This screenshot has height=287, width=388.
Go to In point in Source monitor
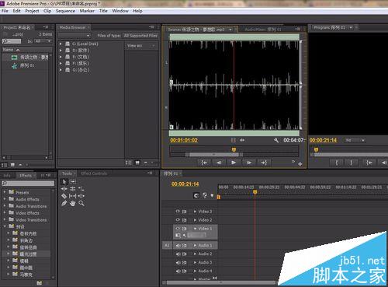(x=204, y=163)
